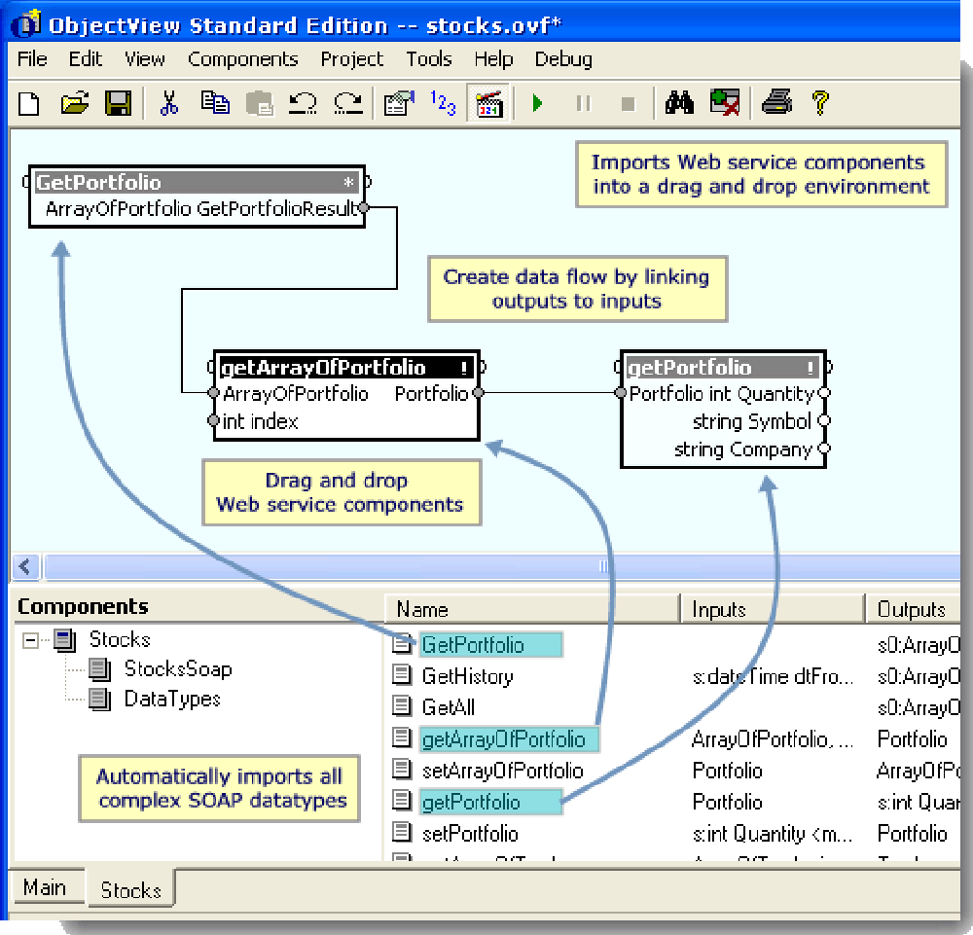Click the New file toolbar icon
This screenshot has height=935, width=973.
click(x=29, y=103)
